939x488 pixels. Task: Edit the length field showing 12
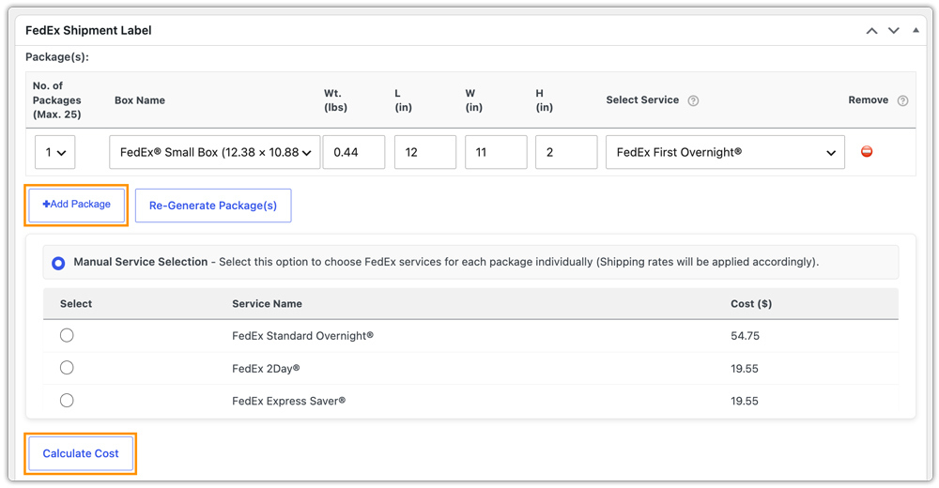425,152
